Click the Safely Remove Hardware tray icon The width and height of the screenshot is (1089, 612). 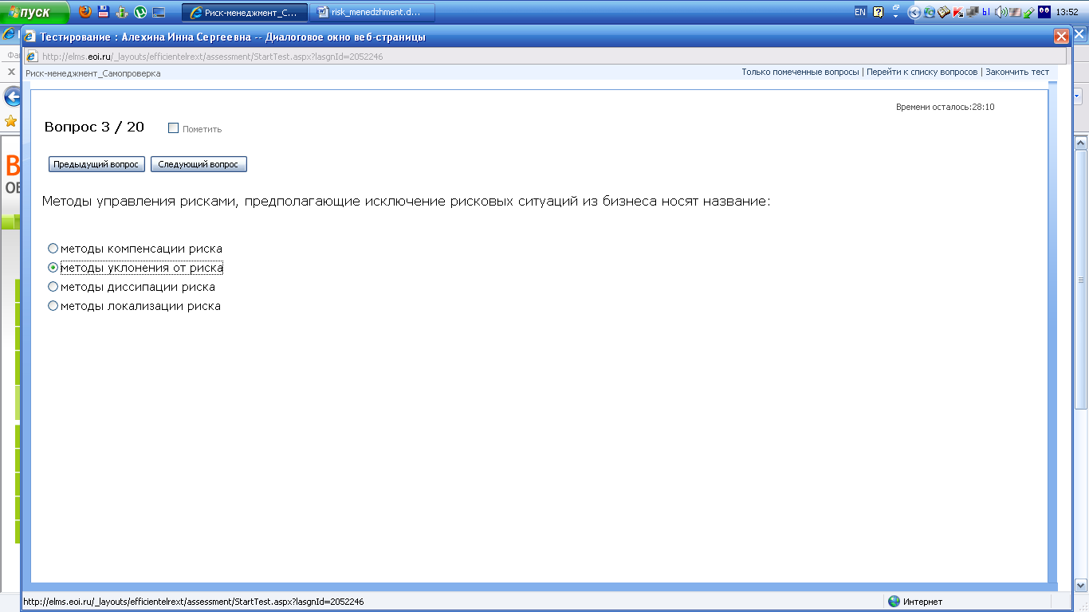click(1029, 12)
